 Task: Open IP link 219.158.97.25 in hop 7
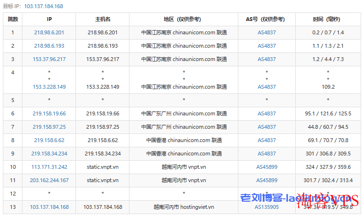pos(49,127)
